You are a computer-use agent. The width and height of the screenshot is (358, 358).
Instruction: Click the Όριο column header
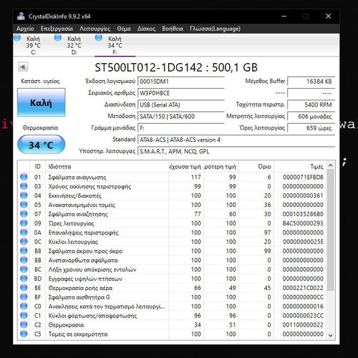click(x=256, y=166)
